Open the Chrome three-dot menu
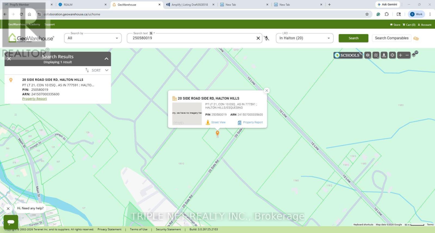The image size is (435, 233). (x=430, y=14)
